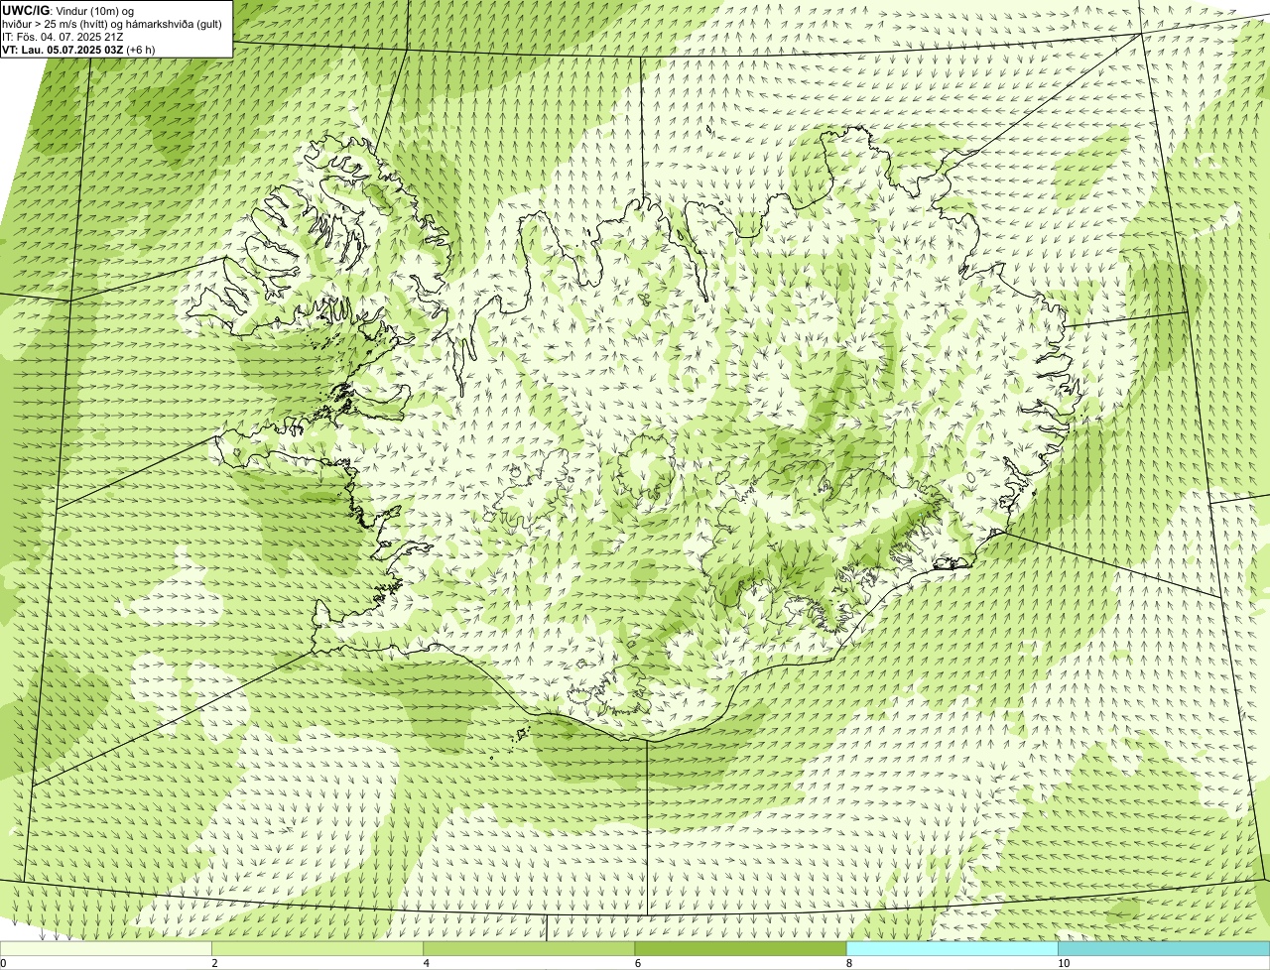
Task: Click the medium green 4–6 legend segment
Action: (529, 948)
